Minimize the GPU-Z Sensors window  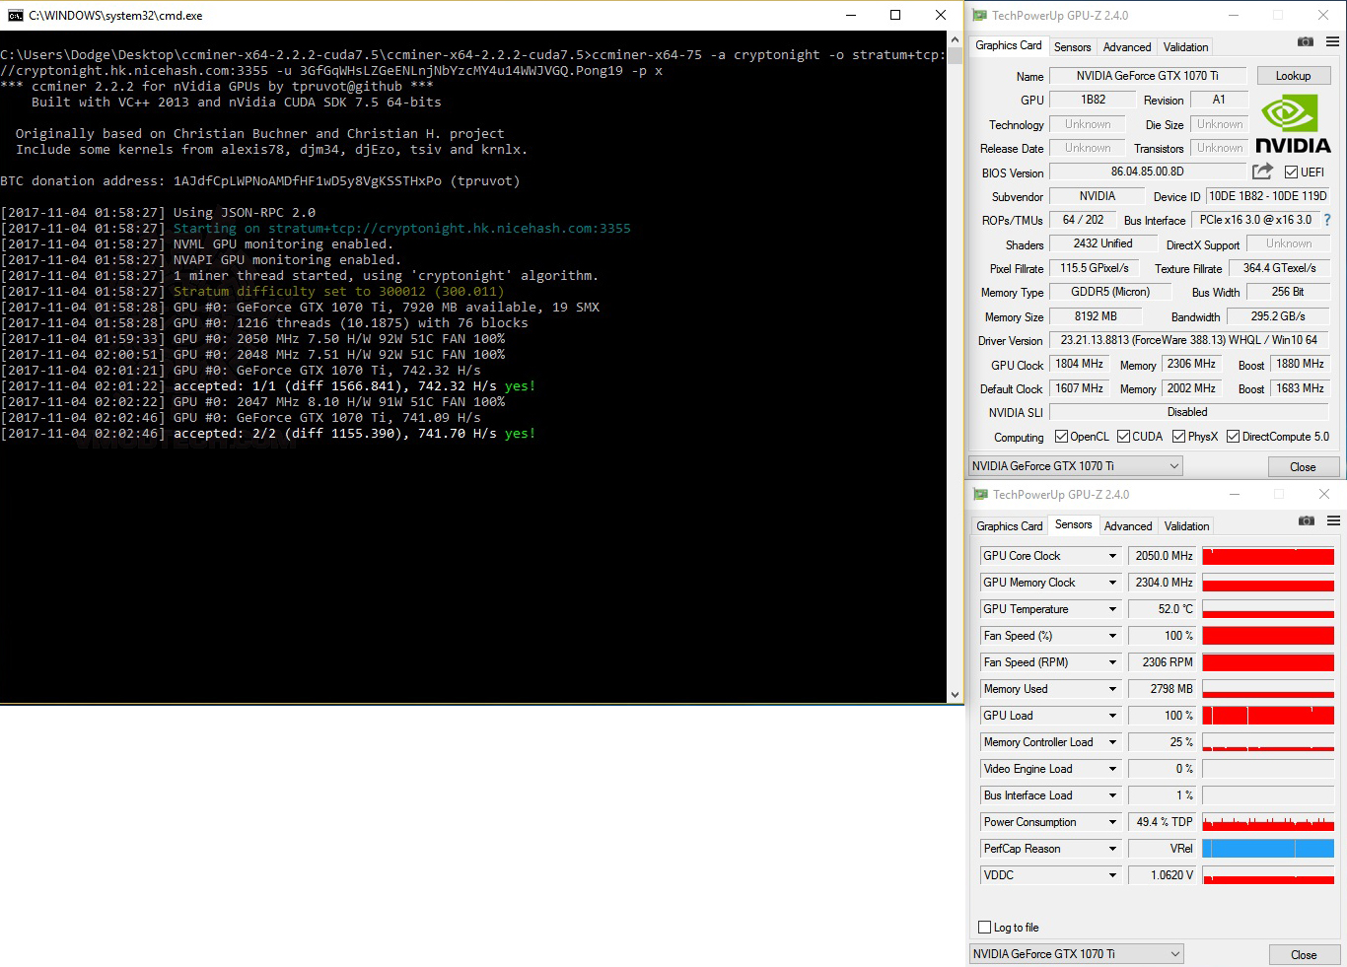click(x=1235, y=494)
